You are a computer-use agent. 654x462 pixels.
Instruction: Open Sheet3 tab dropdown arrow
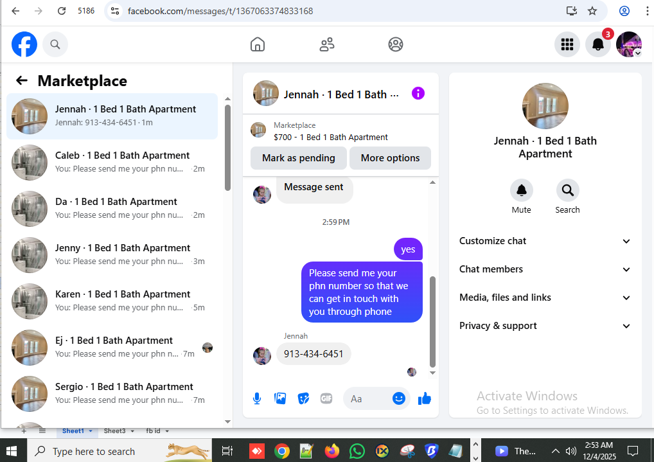132,431
